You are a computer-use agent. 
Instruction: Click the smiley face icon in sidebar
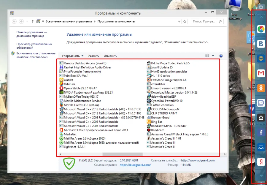tap(261, 147)
